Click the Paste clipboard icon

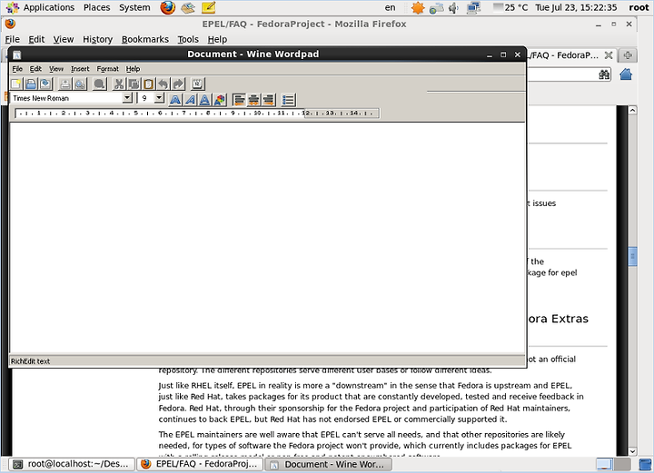pyautogui.click(x=148, y=84)
